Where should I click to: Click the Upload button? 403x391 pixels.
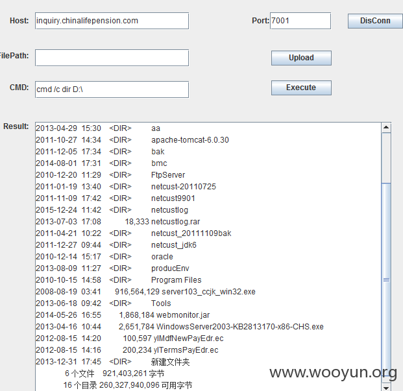(x=301, y=58)
